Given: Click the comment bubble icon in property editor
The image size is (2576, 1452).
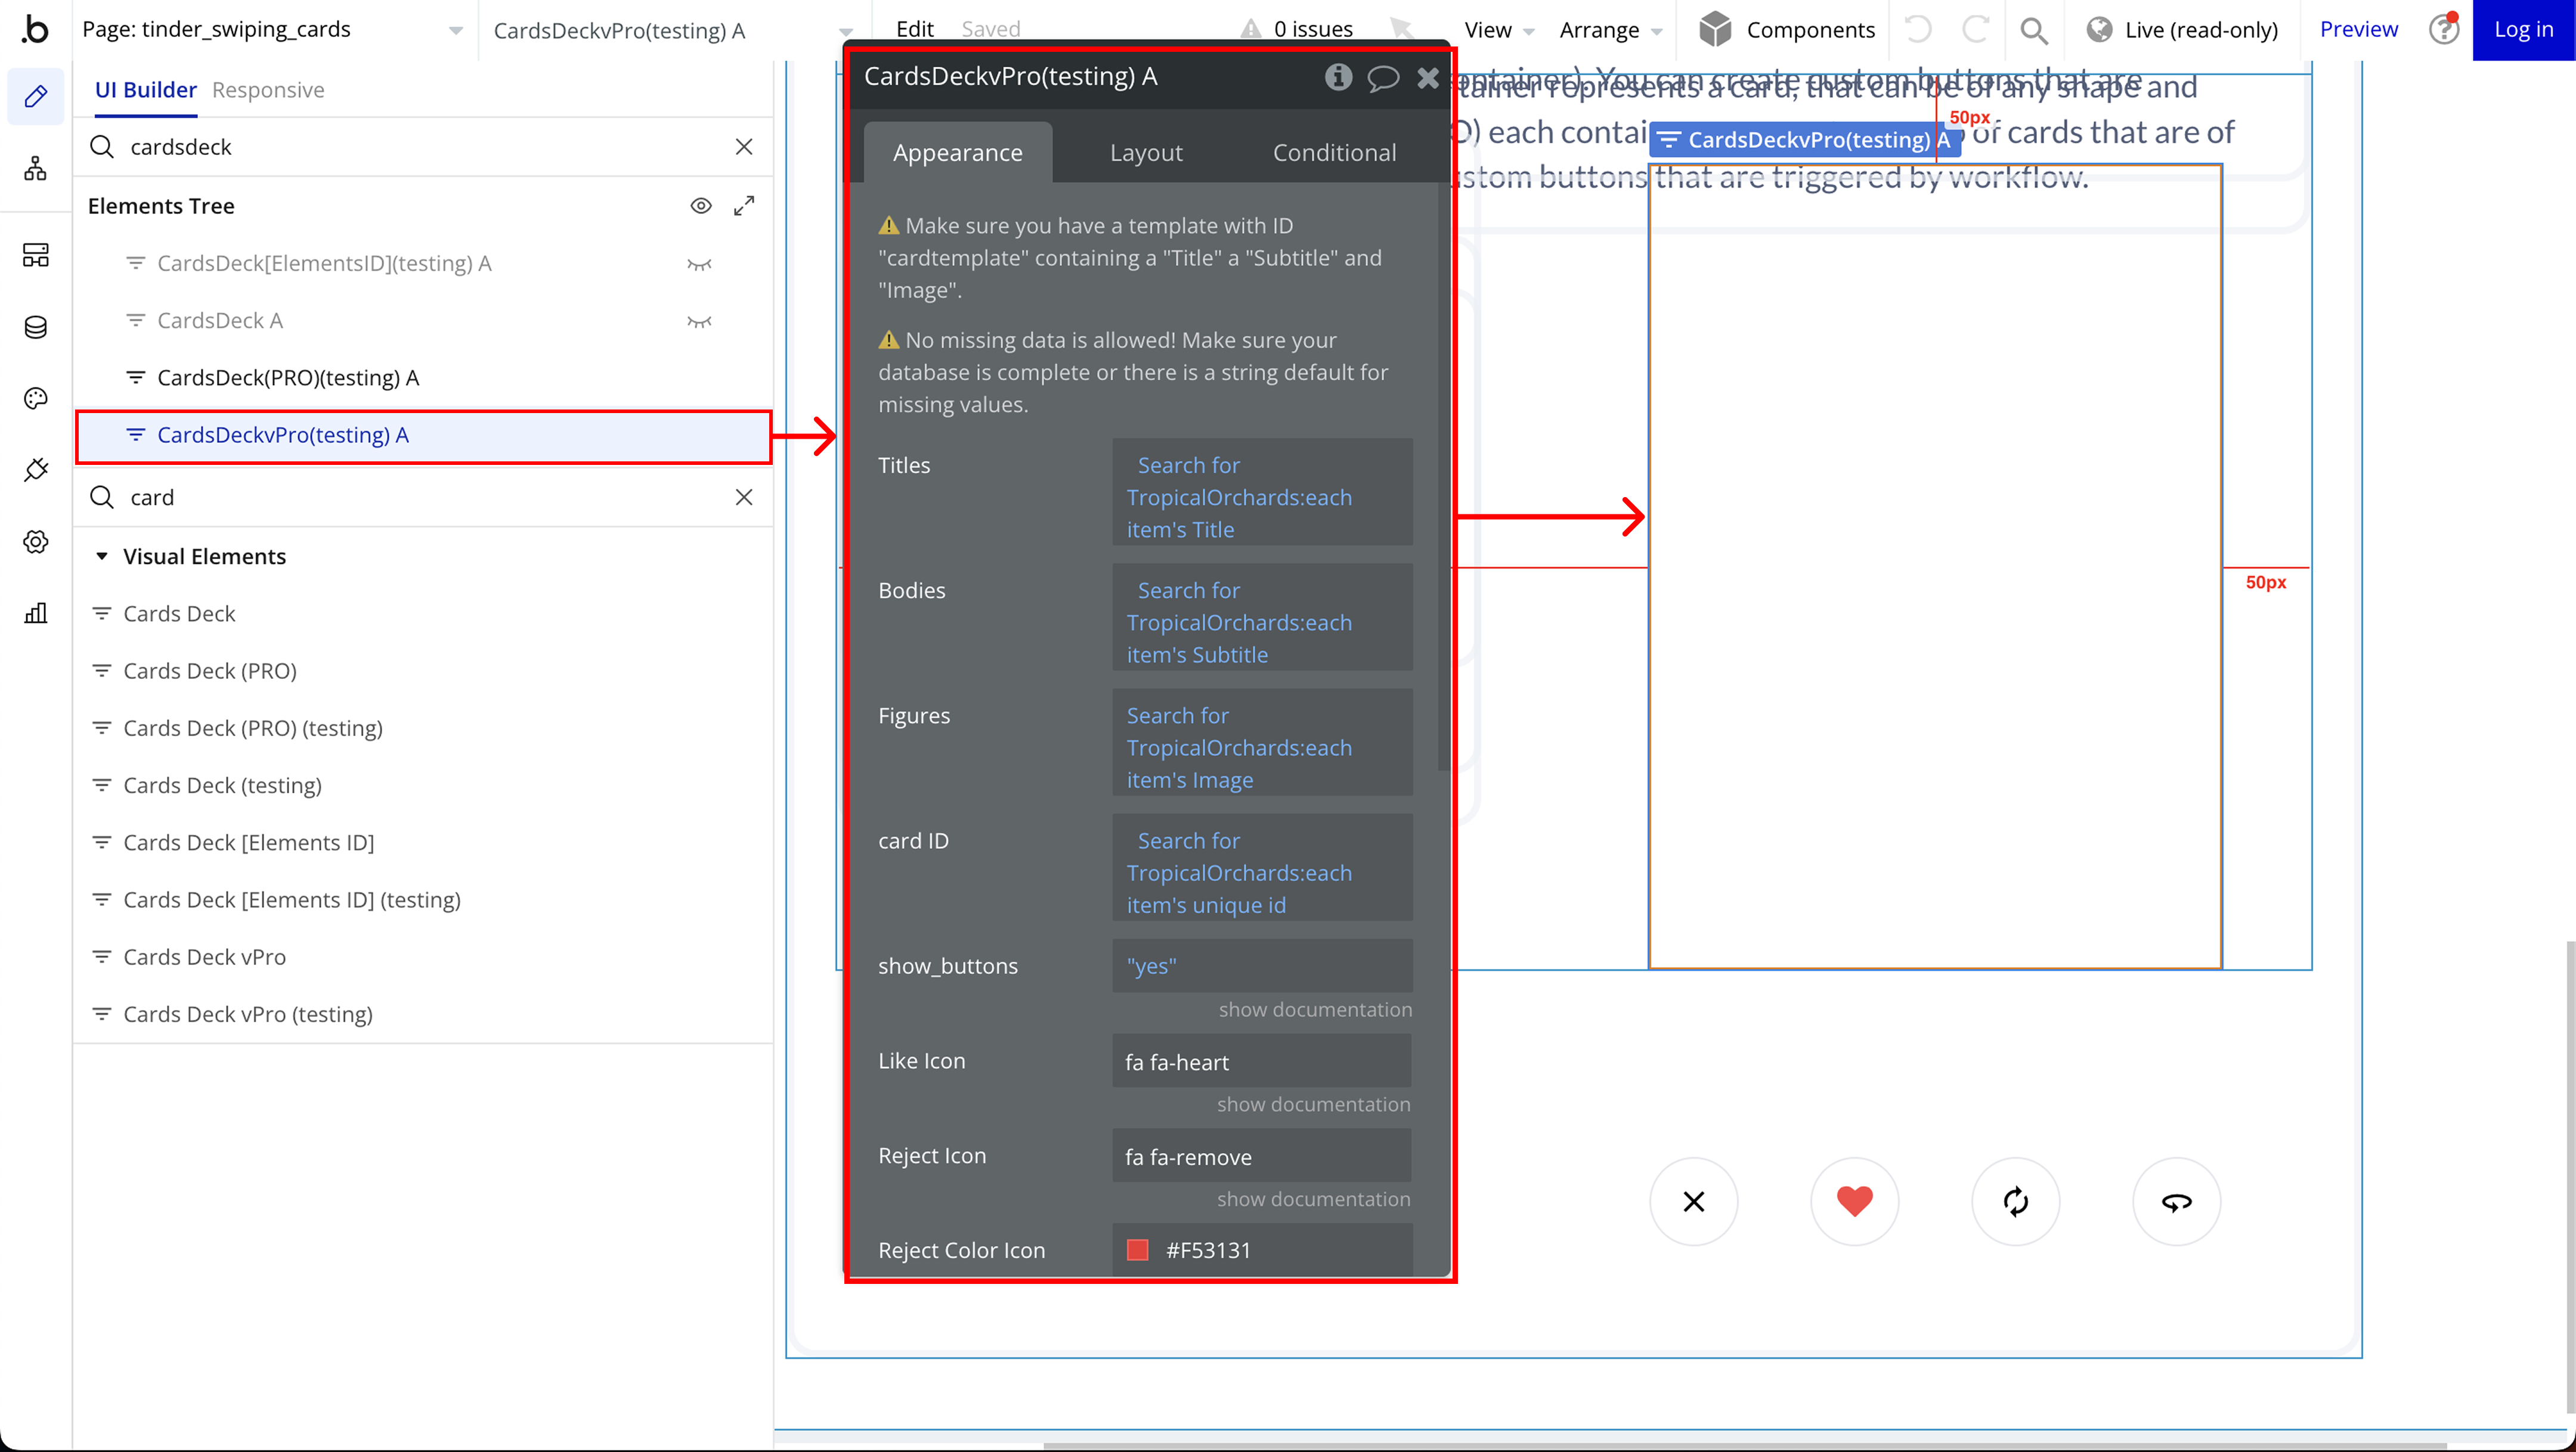Looking at the screenshot, I should 1383,77.
